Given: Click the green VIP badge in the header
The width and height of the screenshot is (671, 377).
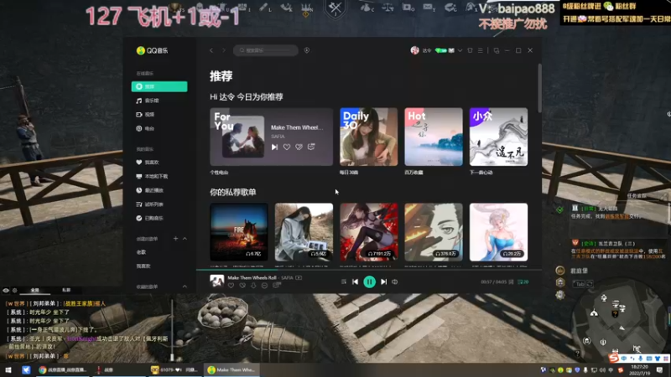Looking at the screenshot, I should 441,50.
